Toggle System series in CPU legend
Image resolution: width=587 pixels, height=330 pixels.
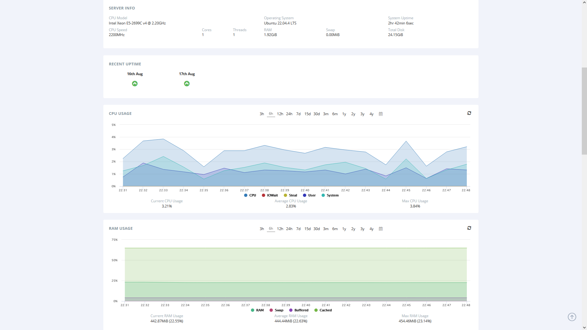pos(330,195)
